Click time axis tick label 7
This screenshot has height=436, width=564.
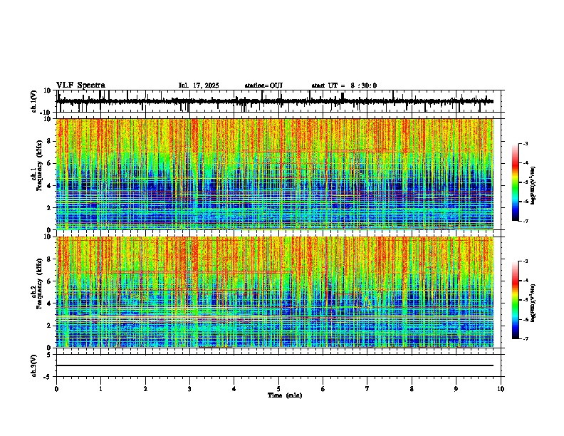click(367, 389)
